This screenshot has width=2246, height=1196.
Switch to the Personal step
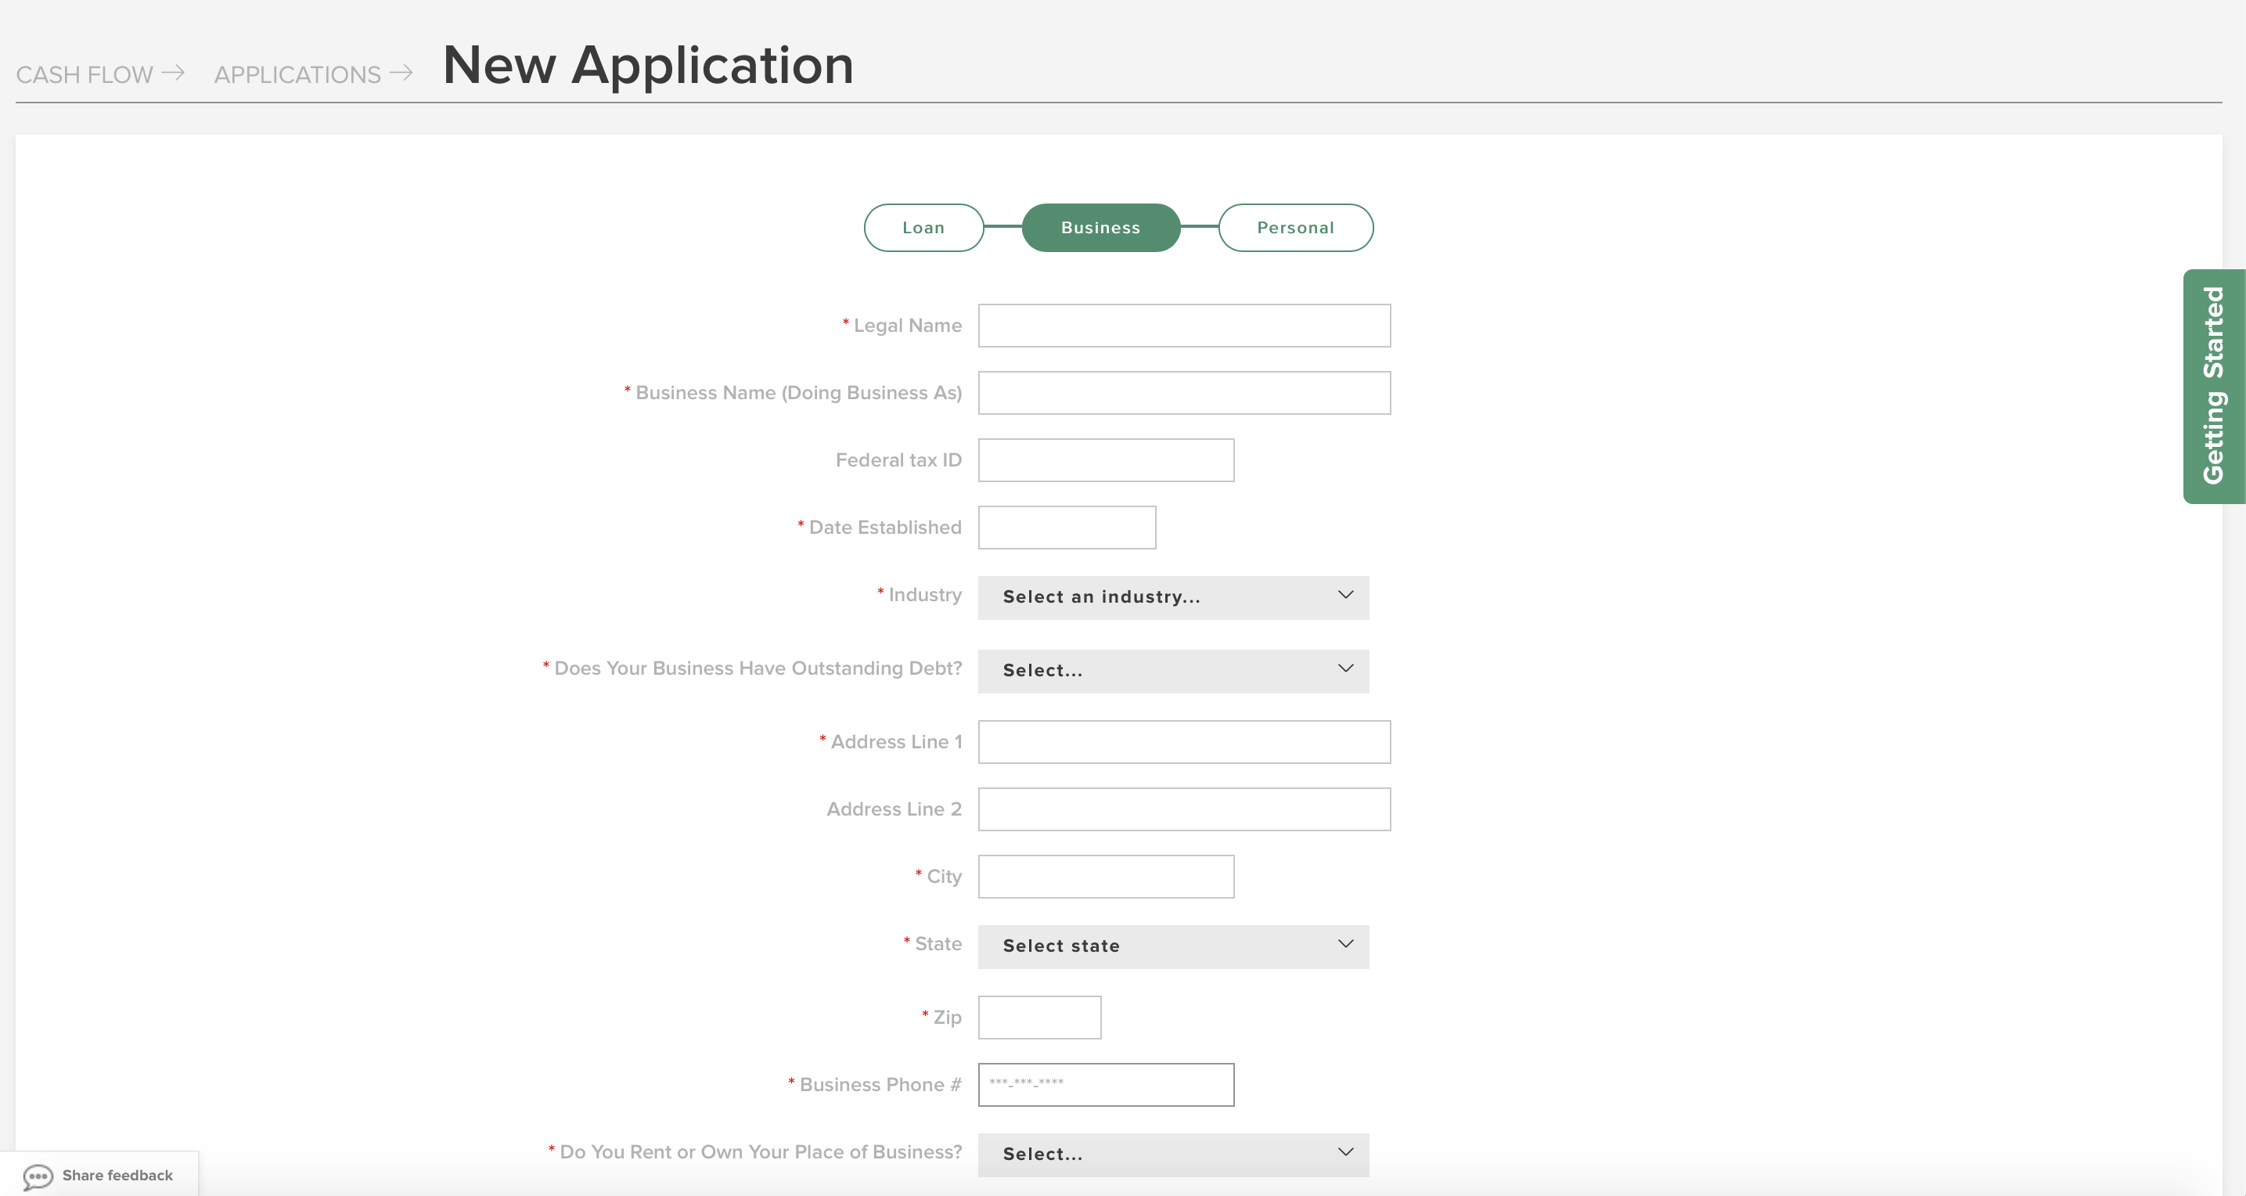[1294, 228]
